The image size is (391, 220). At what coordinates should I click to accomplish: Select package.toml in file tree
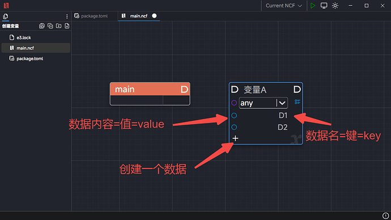point(36,58)
